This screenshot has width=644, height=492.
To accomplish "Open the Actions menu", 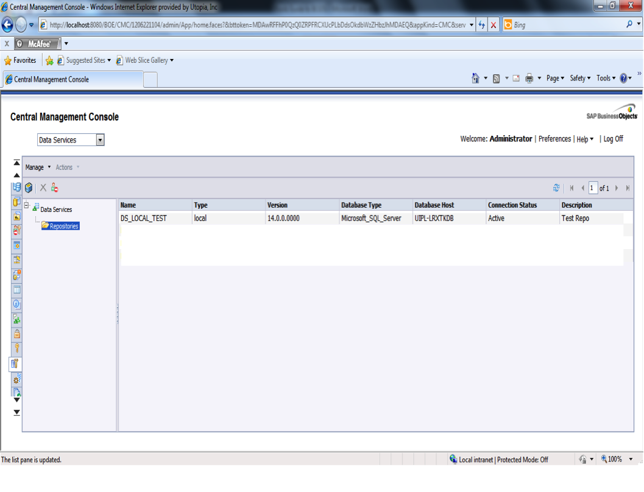I will click(68, 167).
